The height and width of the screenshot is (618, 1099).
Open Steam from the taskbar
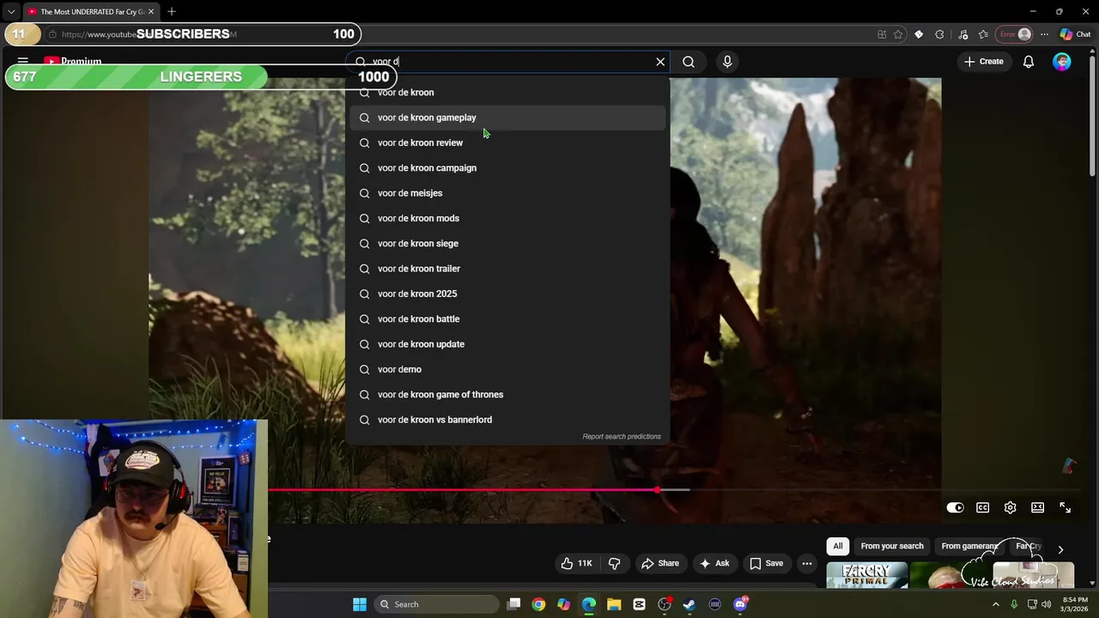[x=689, y=604]
